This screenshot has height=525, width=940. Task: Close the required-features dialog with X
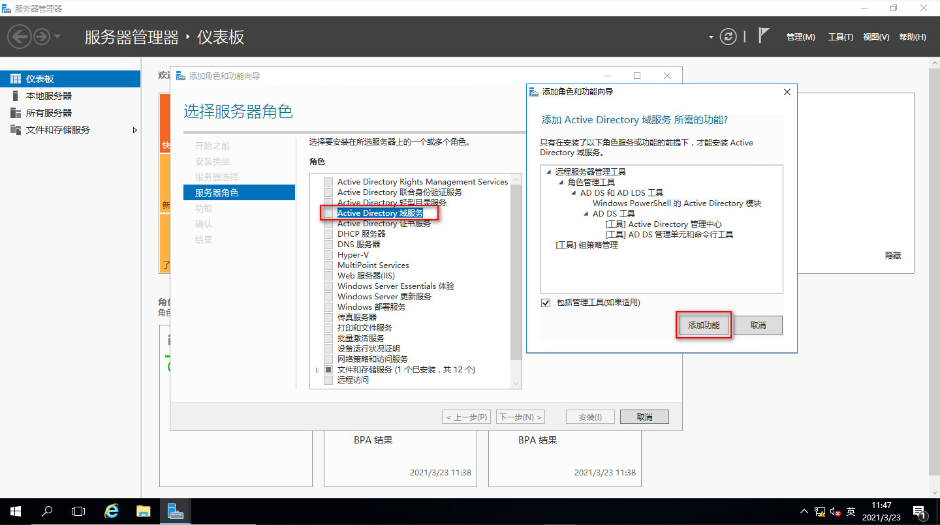(x=787, y=92)
